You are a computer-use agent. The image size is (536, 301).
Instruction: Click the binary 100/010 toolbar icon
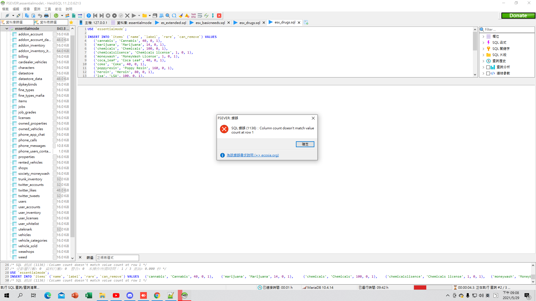193,16
